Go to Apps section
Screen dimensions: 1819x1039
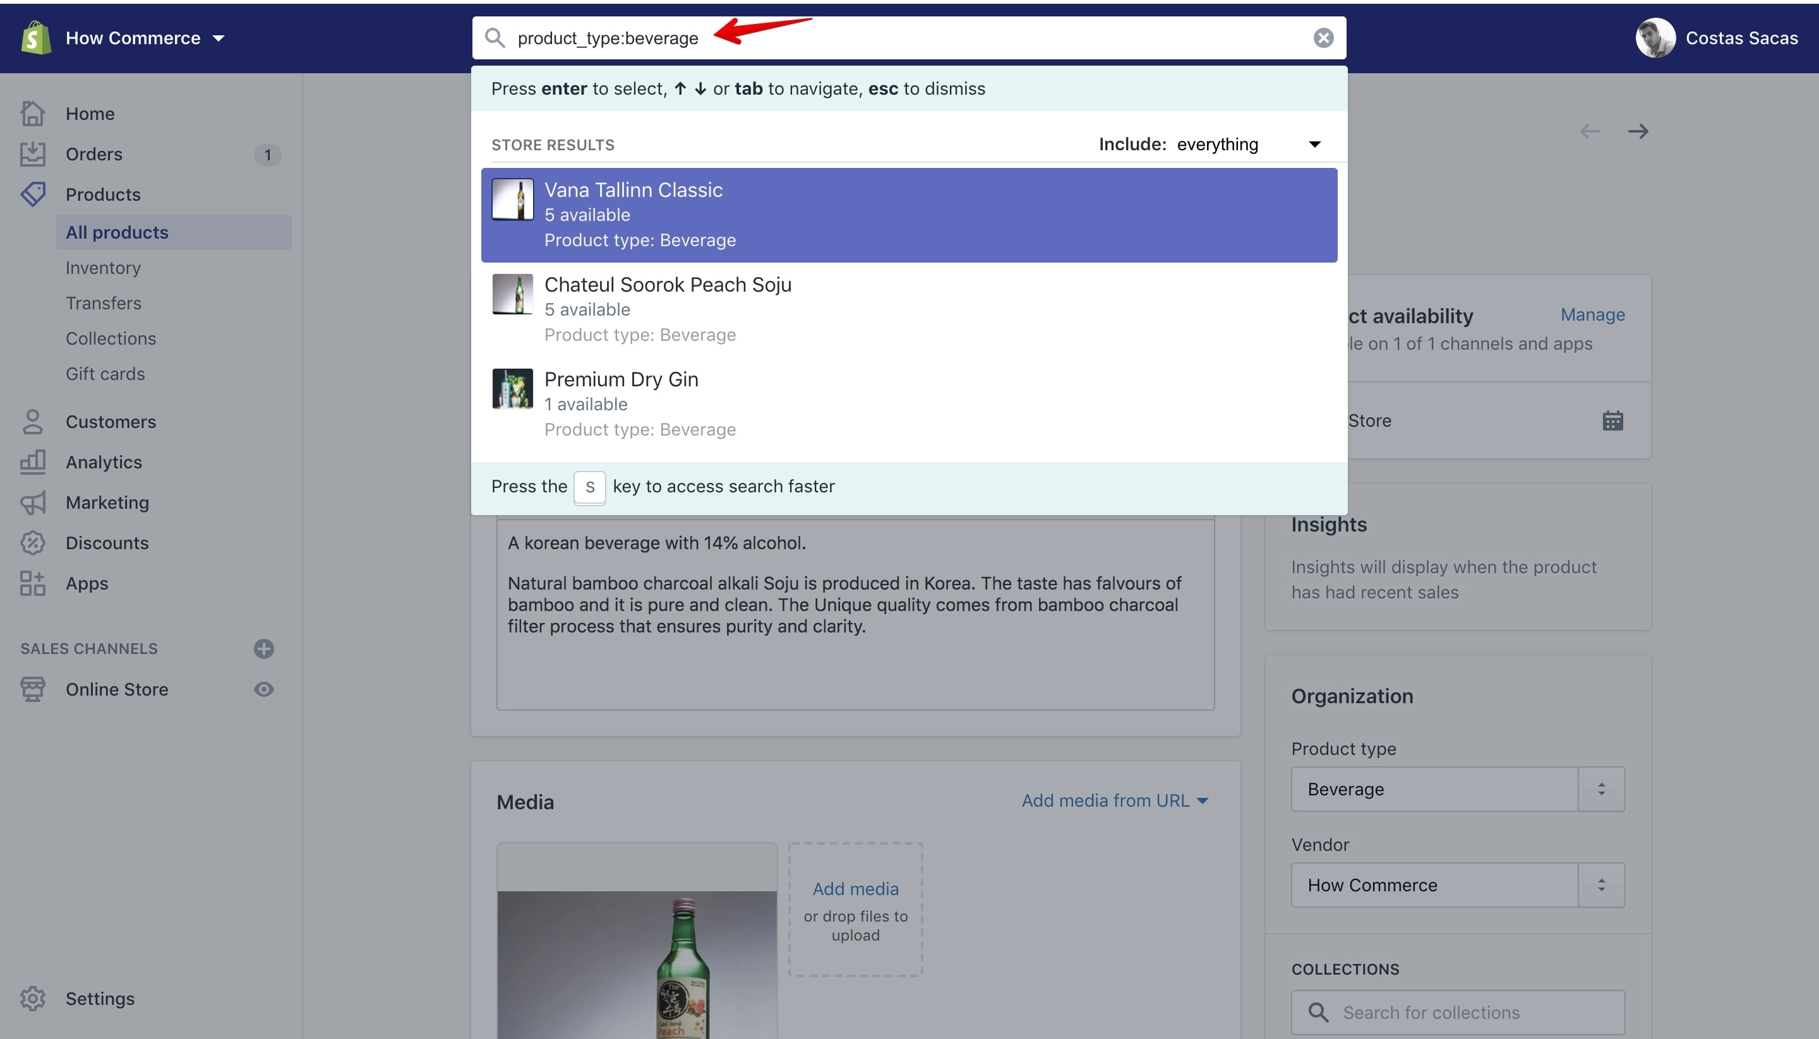(87, 584)
